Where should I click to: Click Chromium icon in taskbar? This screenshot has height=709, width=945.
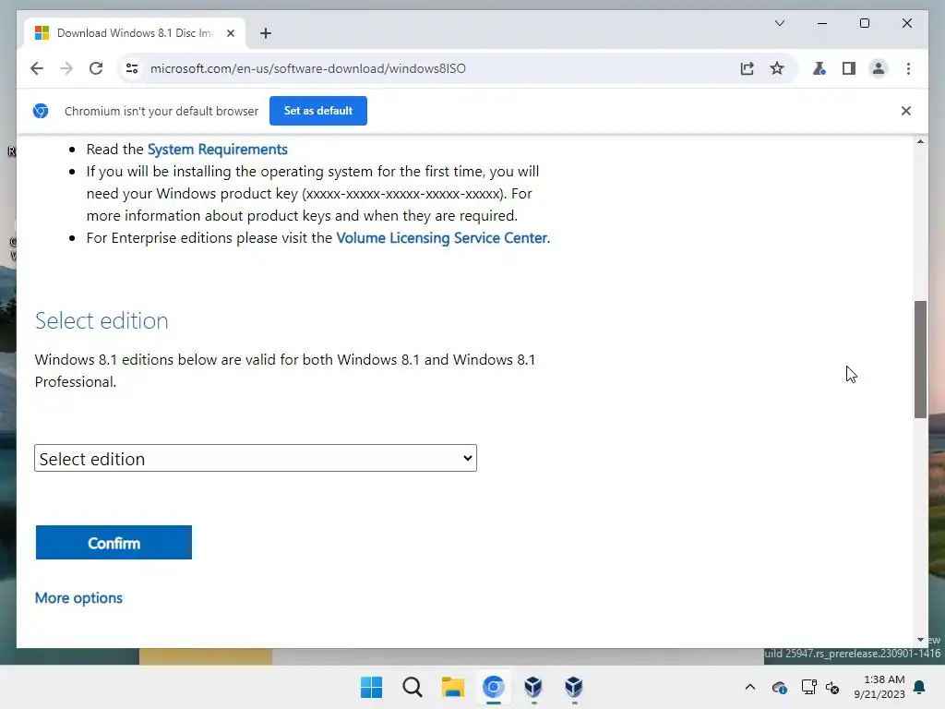[x=493, y=687]
